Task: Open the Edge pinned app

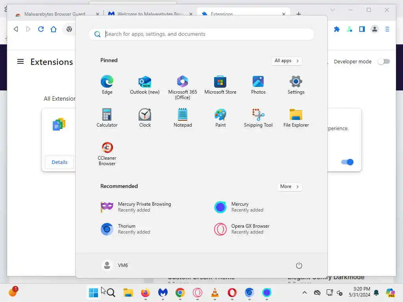Action: 107,85
